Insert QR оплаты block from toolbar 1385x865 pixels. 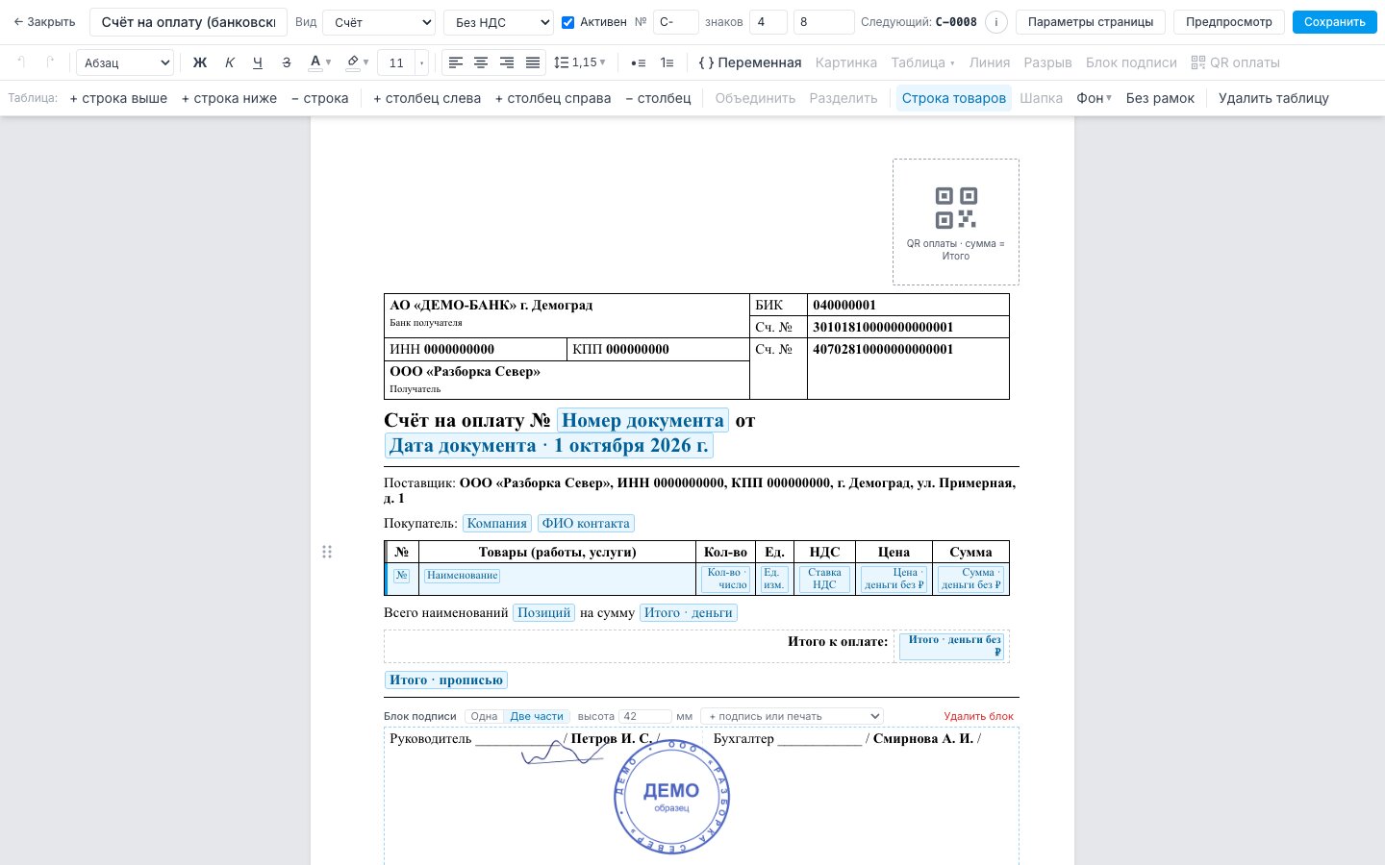pyautogui.click(x=1235, y=62)
